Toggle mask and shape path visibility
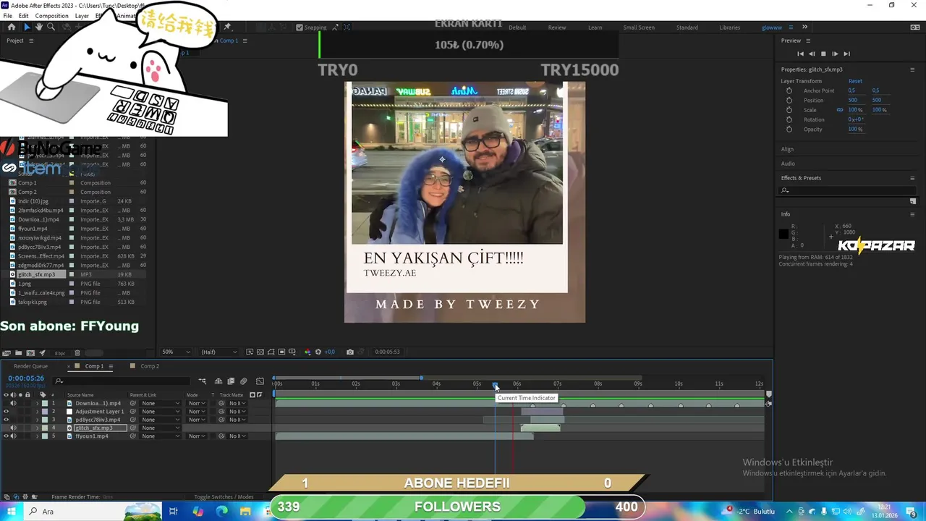This screenshot has height=521, width=926. click(271, 352)
